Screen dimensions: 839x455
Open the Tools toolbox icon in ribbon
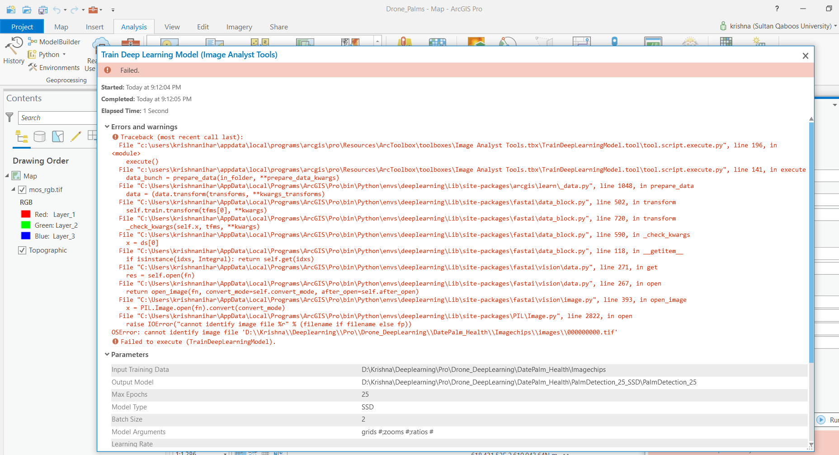tap(131, 42)
